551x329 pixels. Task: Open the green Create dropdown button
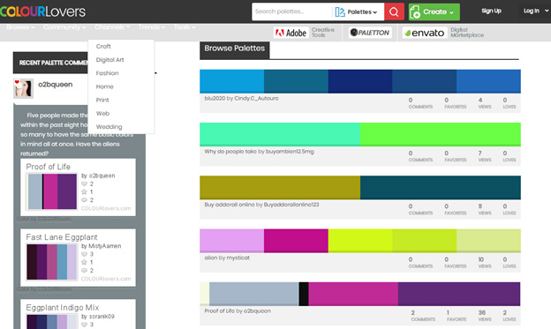coord(434,12)
